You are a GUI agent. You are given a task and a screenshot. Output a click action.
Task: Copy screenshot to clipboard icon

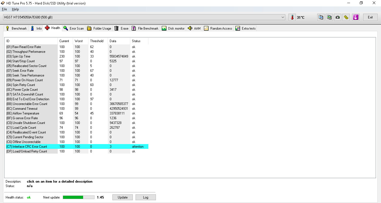329,17
